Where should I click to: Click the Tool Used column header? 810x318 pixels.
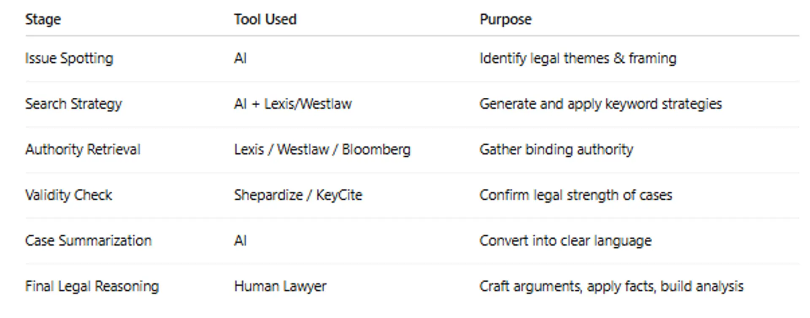(265, 19)
